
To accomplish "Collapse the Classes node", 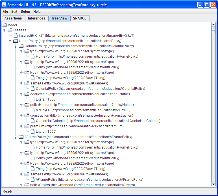I will pyautogui.click(x=4, y=30).
